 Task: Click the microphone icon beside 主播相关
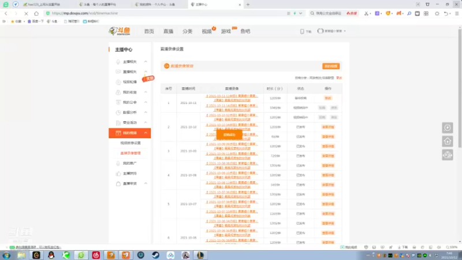[118, 62]
